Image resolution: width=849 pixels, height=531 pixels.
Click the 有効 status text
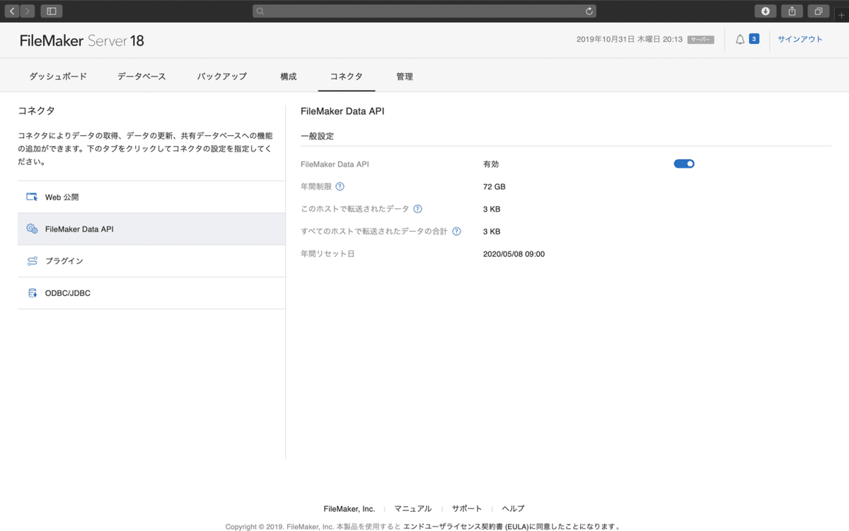pyautogui.click(x=491, y=164)
